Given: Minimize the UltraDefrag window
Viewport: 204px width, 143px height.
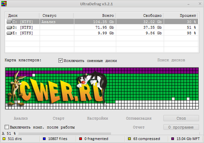Looking at the screenshot, I should pos(188,4).
